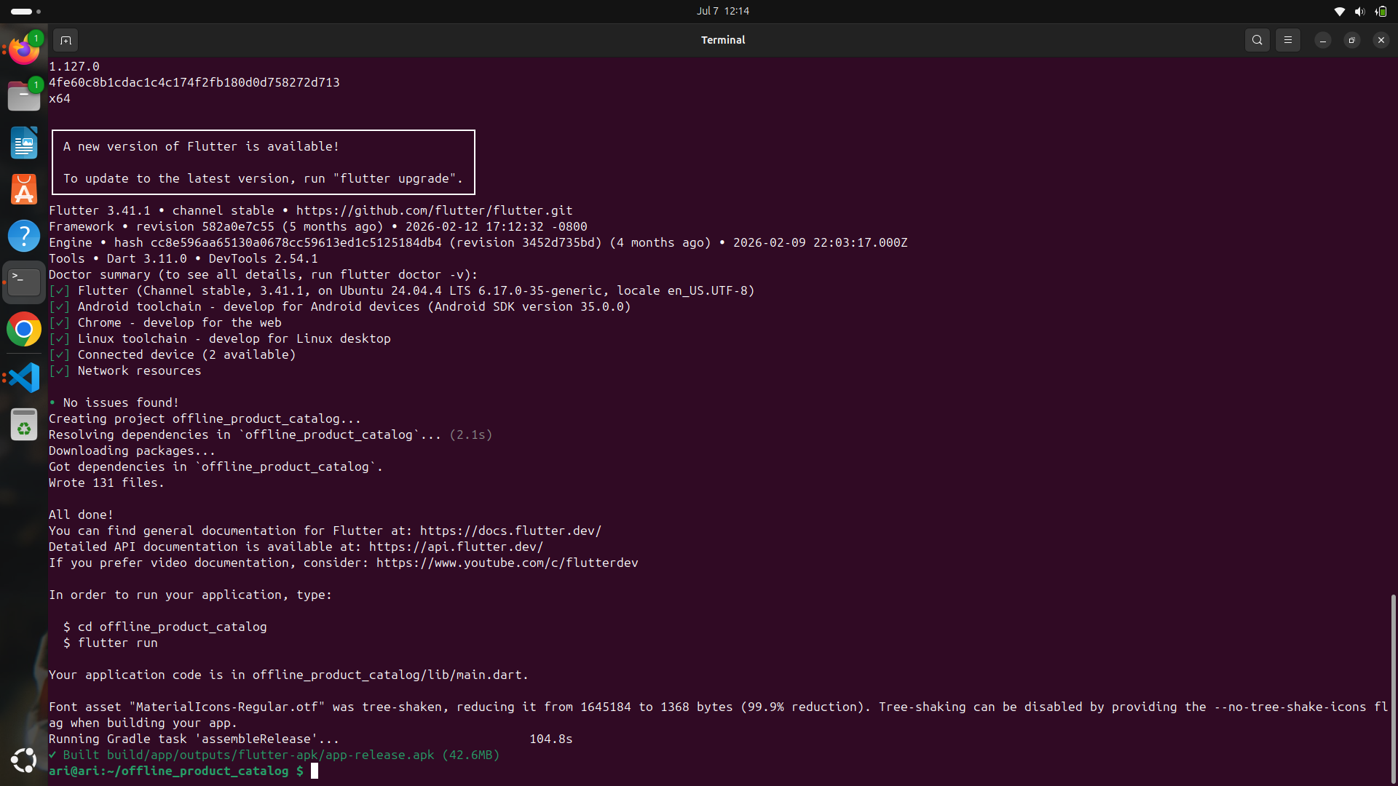
Task: Restore the Terminal window size
Action: pos(1351,40)
